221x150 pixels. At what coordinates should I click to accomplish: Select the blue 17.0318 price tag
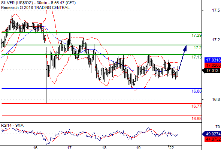(213, 60)
